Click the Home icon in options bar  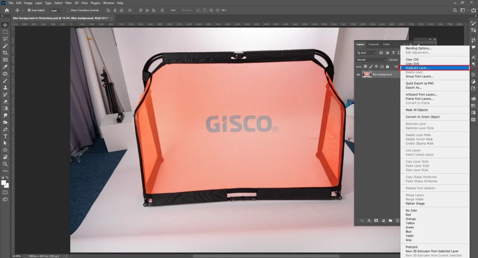(7, 10)
